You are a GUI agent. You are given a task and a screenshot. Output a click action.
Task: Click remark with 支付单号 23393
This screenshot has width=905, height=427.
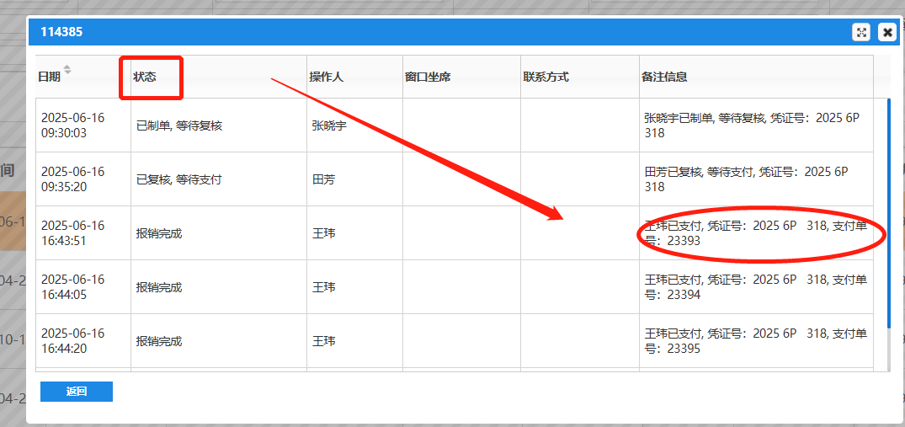click(x=755, y=233)
